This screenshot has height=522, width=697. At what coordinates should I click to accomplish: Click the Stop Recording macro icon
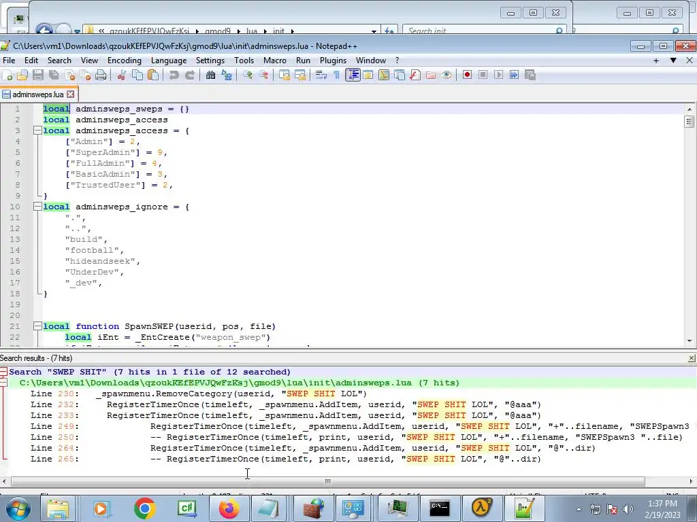(x=483, y=75)
